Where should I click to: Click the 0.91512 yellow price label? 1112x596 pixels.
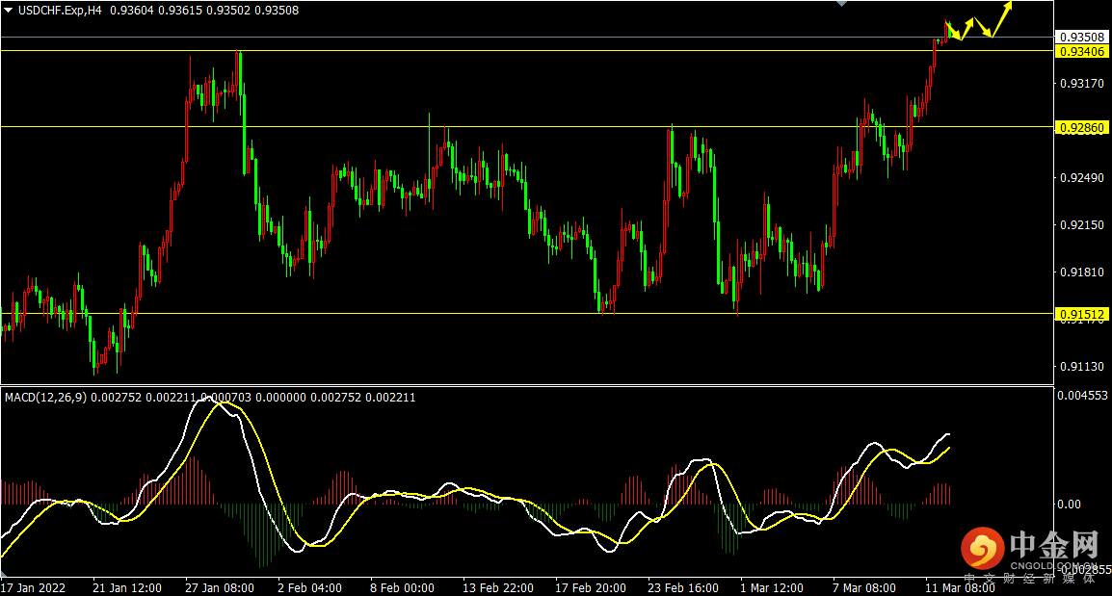pos(1081,314)
